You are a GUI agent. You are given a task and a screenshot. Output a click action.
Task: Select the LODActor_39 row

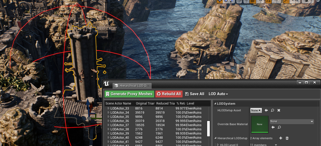pyautogui.click(x=120, y=133)
